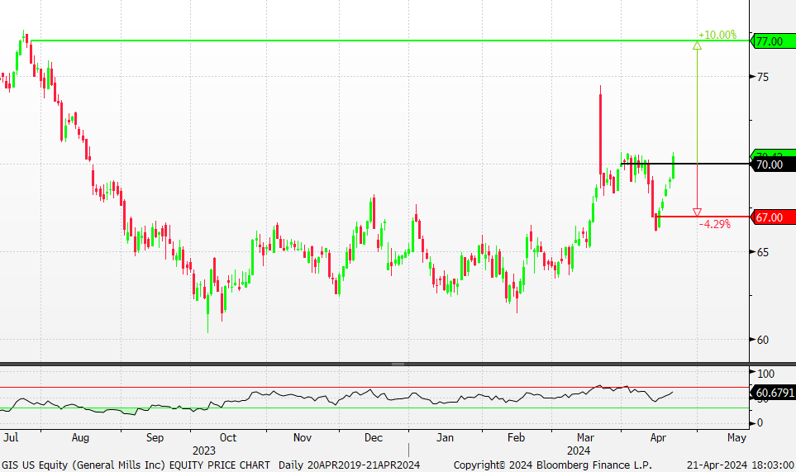The height and width of the screenshot is (472, 796).
Task: Grab the panel divider handle above RSI
Action: (x=398, y=364)
